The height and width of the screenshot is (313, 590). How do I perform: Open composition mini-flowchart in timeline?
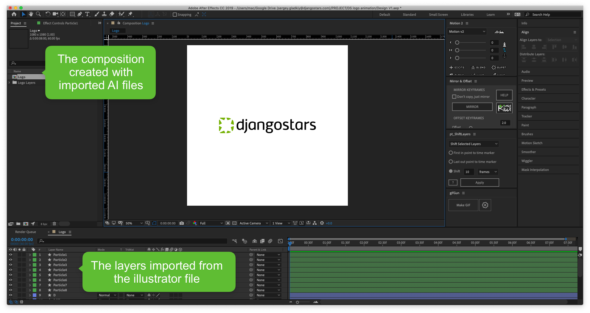coord(234,241)
